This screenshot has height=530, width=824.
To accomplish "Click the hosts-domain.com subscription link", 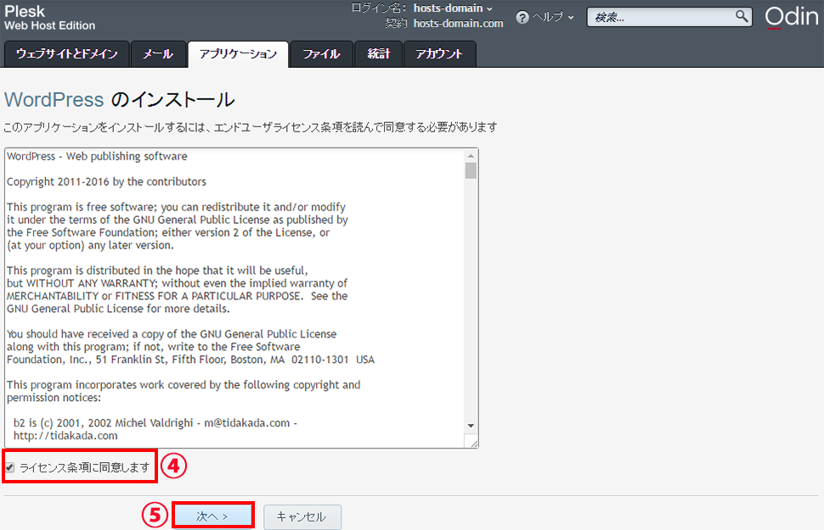I will pyautogui.click(x=458, y=24).
